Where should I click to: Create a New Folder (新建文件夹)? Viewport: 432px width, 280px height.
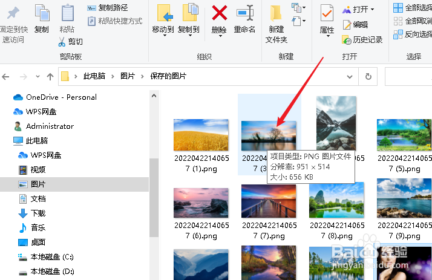pos(277,24)
